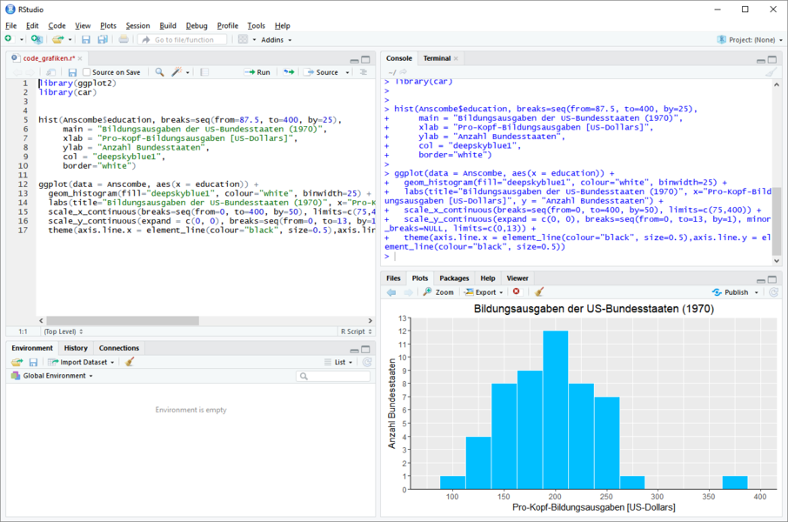The width and height of the screenshot is (788, 522).
Task: Click the Run button in editor
Action: pyautogui.click(x=257, y=72)
